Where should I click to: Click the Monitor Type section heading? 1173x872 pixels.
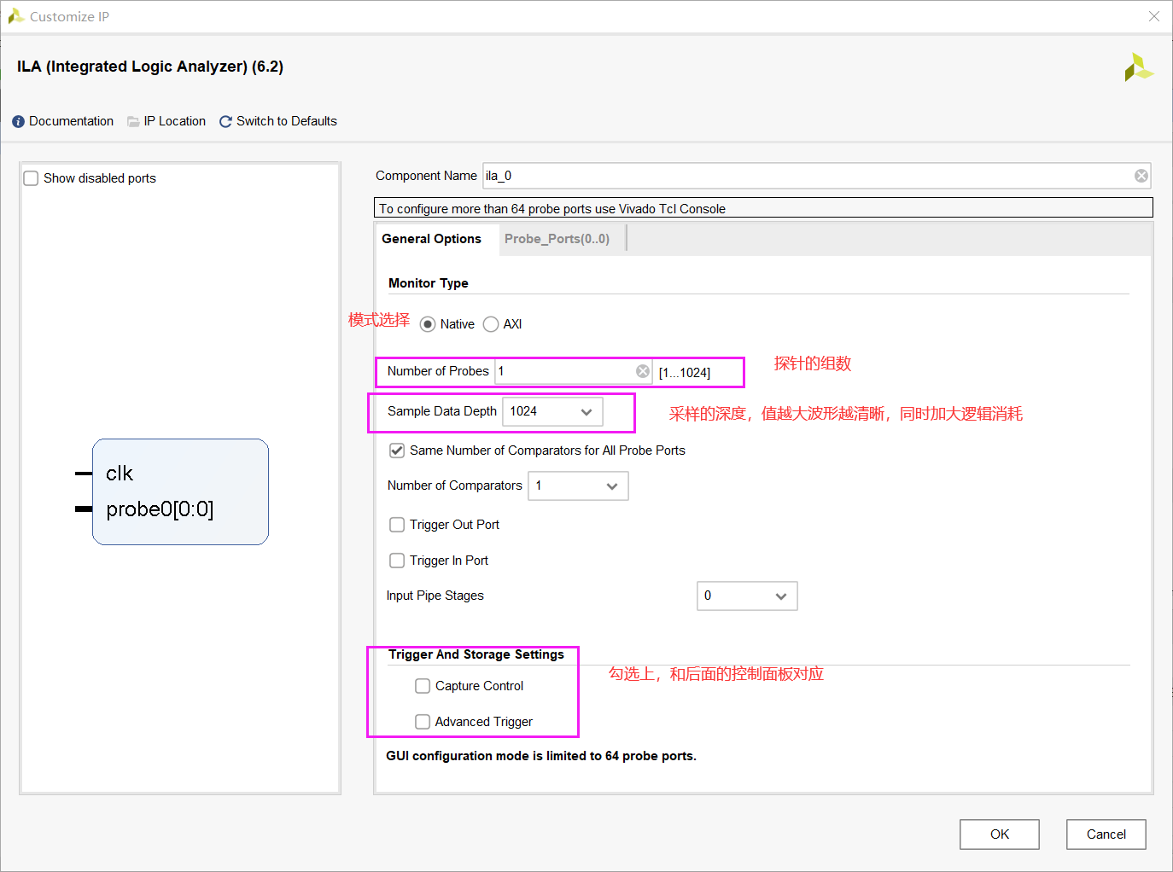point(429,283)
